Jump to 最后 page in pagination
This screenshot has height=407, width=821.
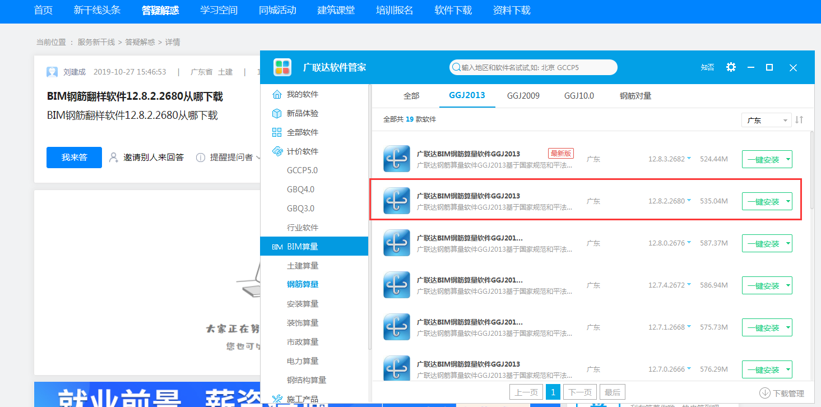pos(612,392)
